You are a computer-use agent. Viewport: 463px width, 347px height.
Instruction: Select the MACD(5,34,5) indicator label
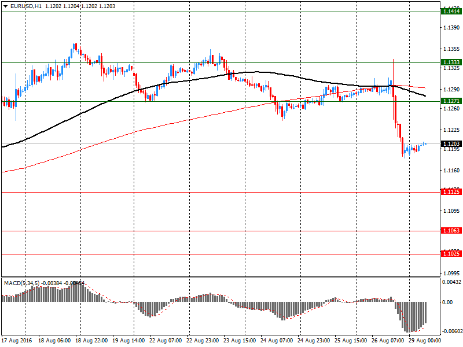pyautogui.click(x=21, y=283)
